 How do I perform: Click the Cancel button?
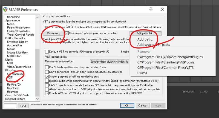coord(143,105)
